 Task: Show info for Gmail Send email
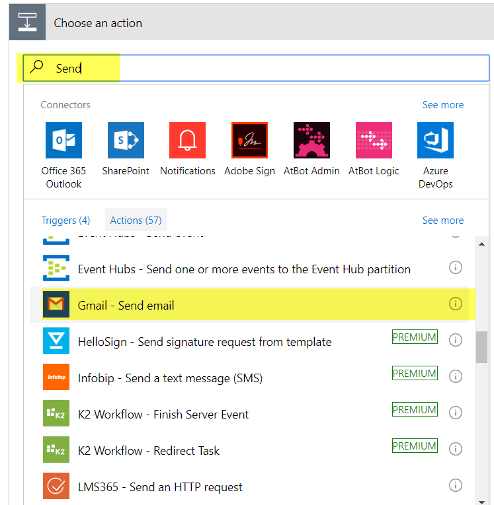pos(456,304)
